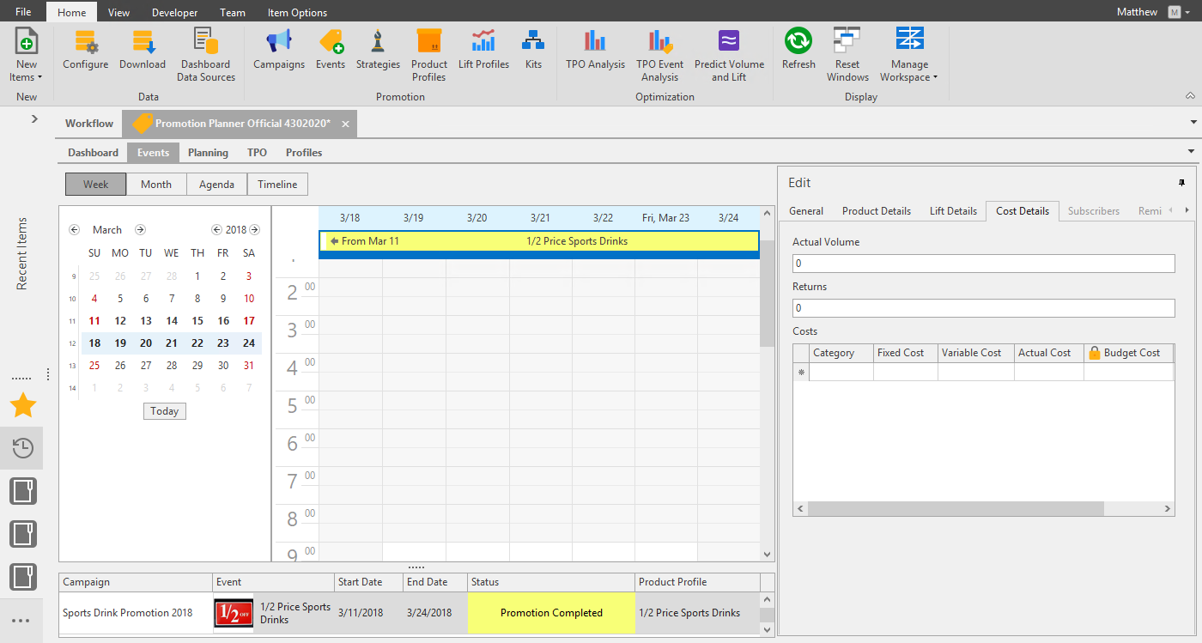Switch to the Item Options ribbon tab
The height and width of the screenshot is (643, 1202).
(297, 12)
